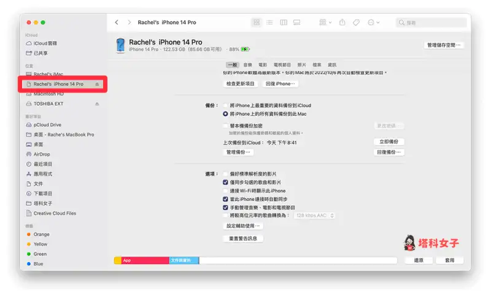
Task: Click Back Up Now (立即備份) button
Action: 389,142
